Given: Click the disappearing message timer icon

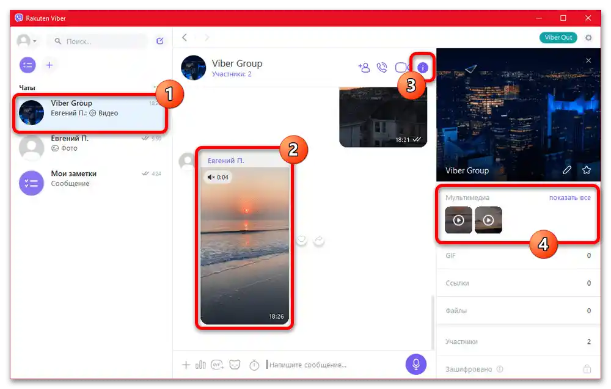Looking at the screenshot, I should coord(255,365).
